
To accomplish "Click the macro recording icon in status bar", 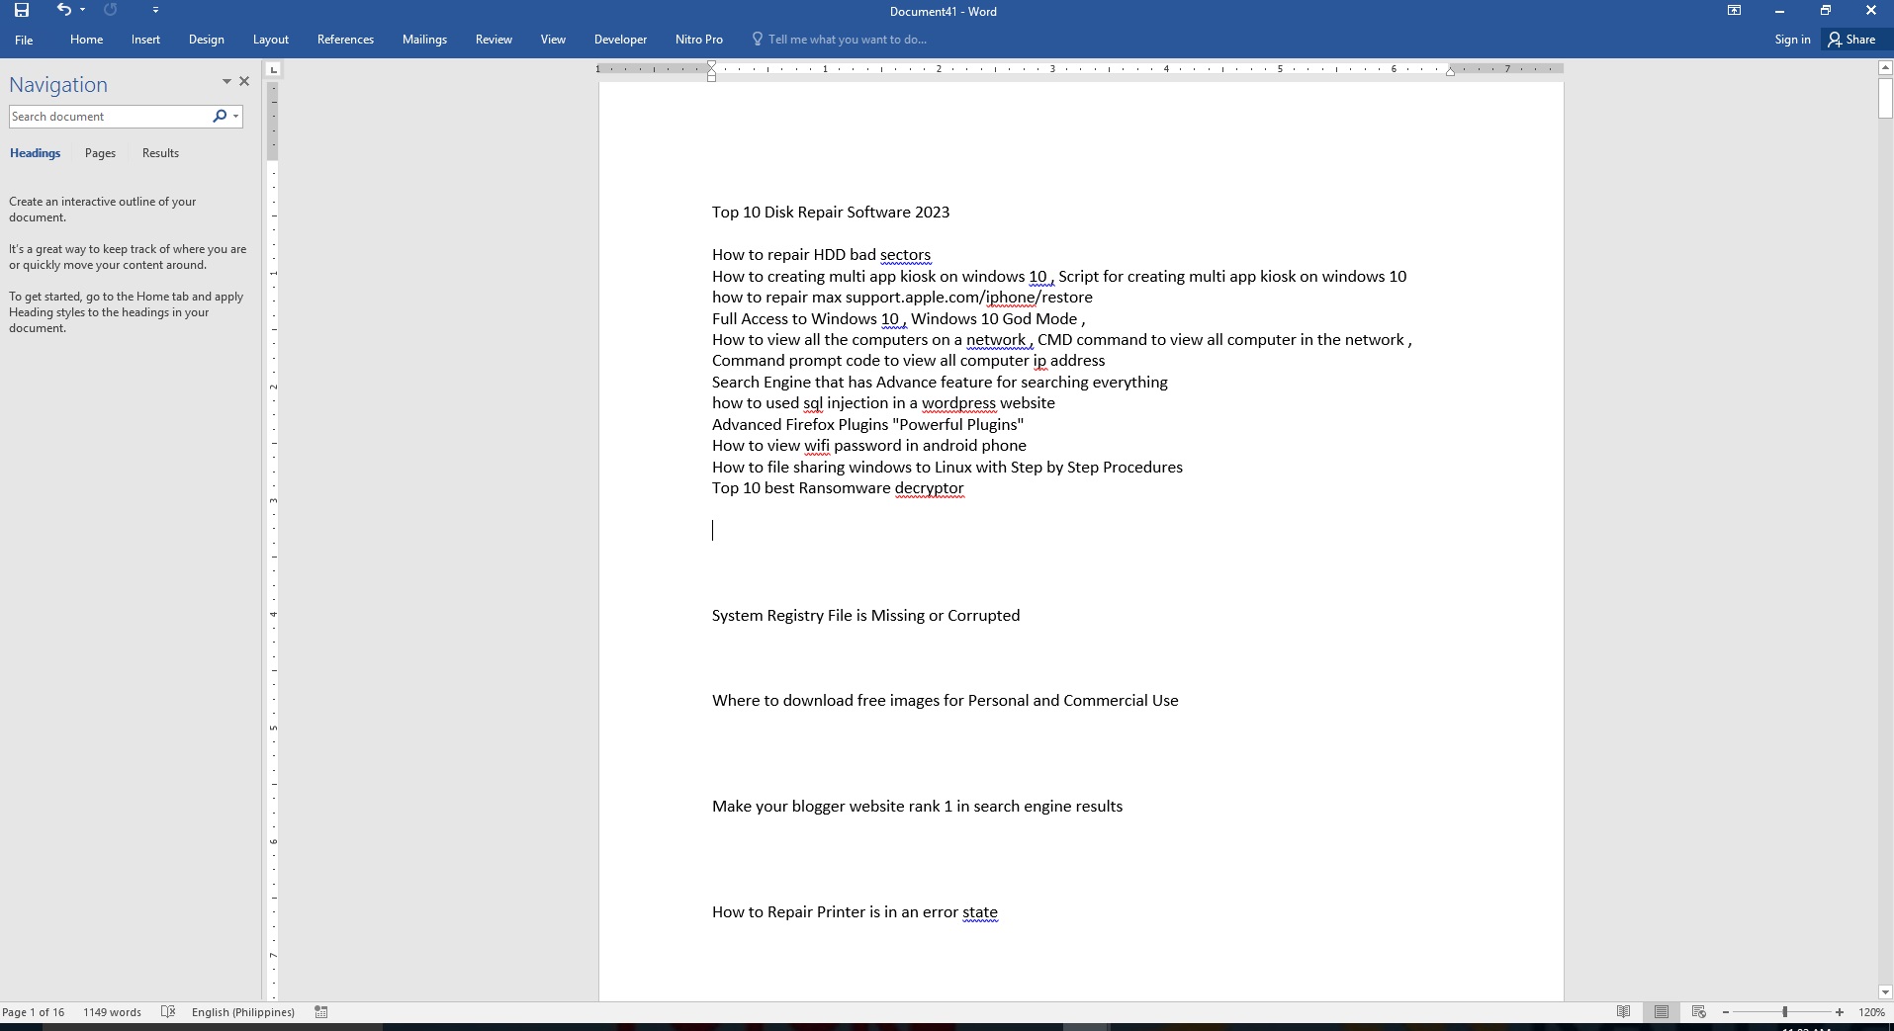I will click(x=321, y=1012).
